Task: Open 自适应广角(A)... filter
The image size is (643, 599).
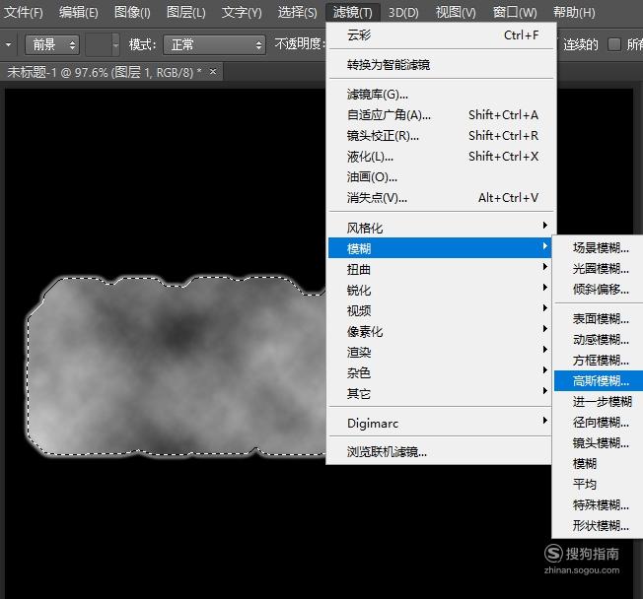Action: pos(441,114)
